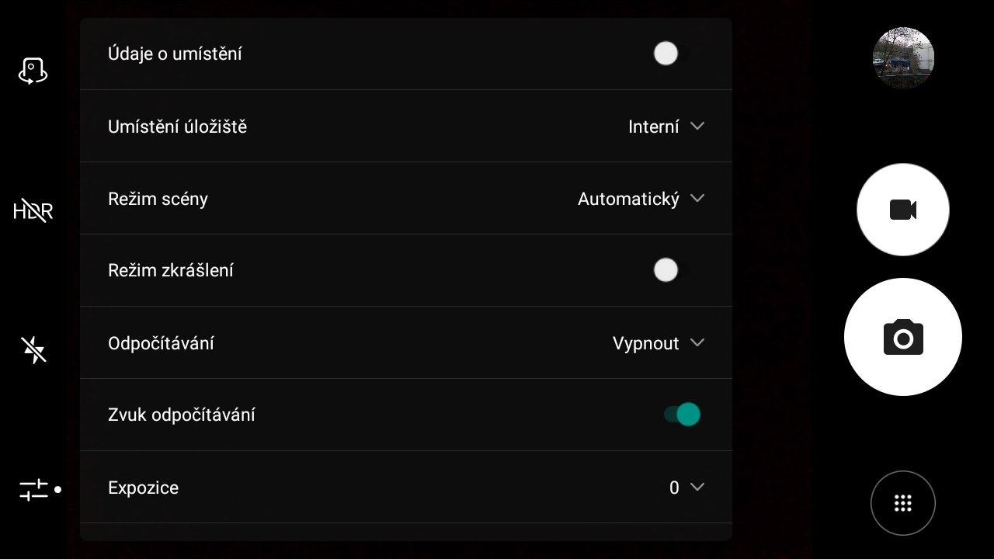The height and width of the screenshot is (559, 994).
Task: Open the Umístění úložiště dropdown
Action: point(666,126)
